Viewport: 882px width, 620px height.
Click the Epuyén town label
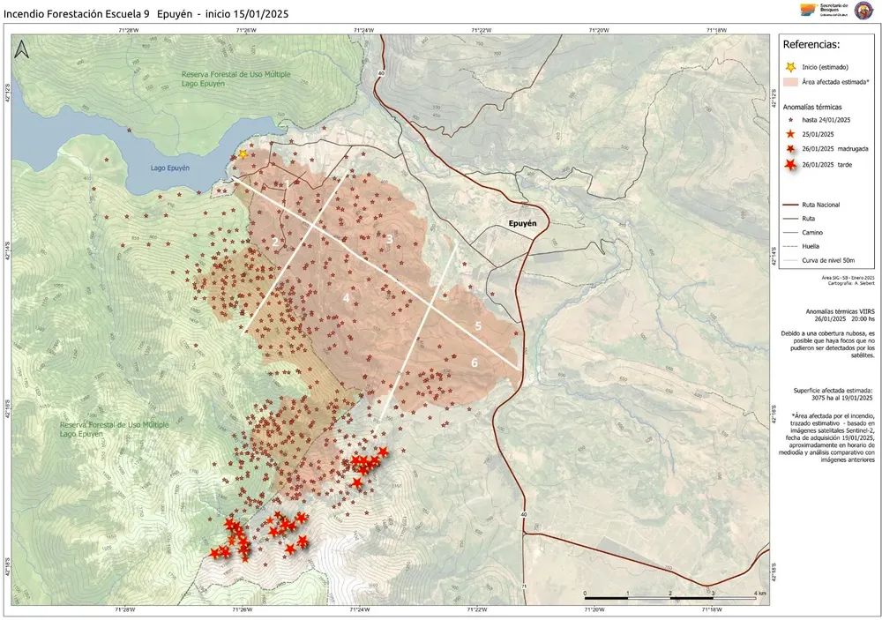[x=522, y=223]
